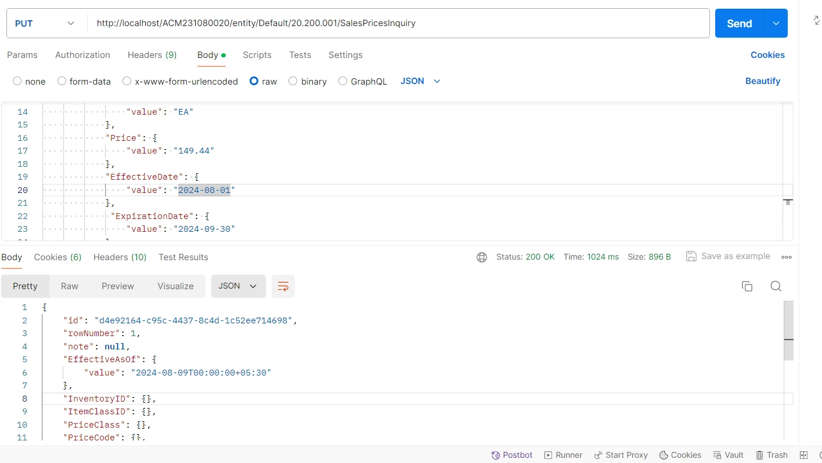
Task: Open the response Cookies (6) tab
Action: point(57,257)
